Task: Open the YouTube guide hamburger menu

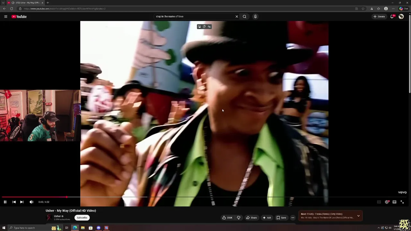Action: coord(5,16)
